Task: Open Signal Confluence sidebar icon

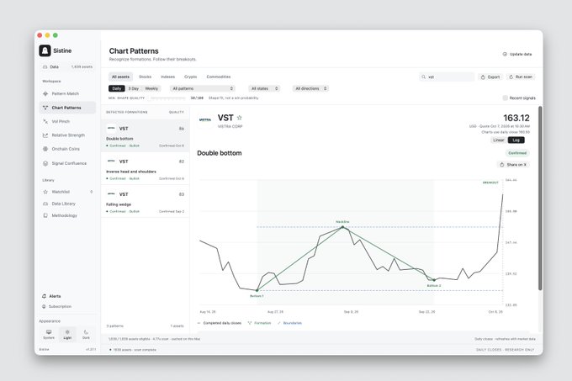Action: [45, 163]
